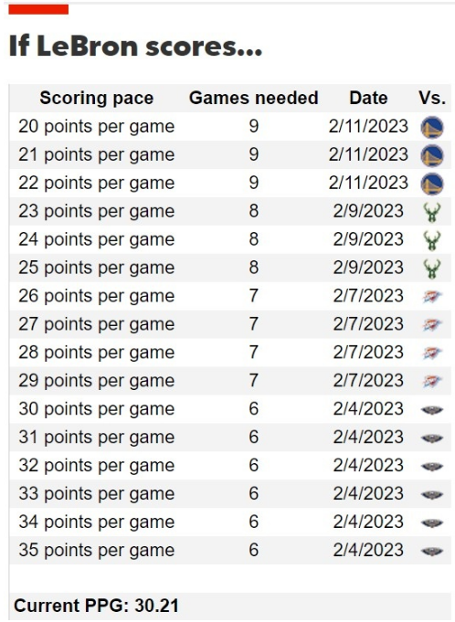Click the Vs. column header
The height and width of the screenshot is (622, 455).
click(x=432, y=98)
